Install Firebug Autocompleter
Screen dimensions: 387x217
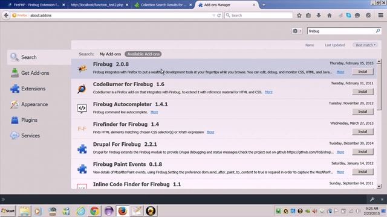(x=363, y=112)
